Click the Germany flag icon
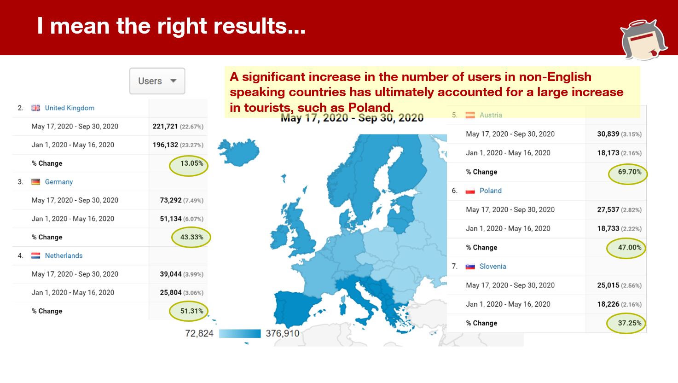Screen dimensions: 678x383 (35, 182)
